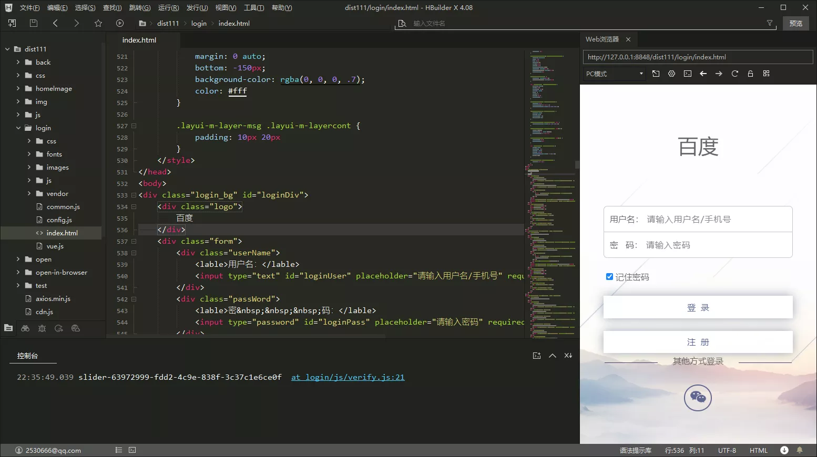Close the Web浏览器 tab

point(628,39)
